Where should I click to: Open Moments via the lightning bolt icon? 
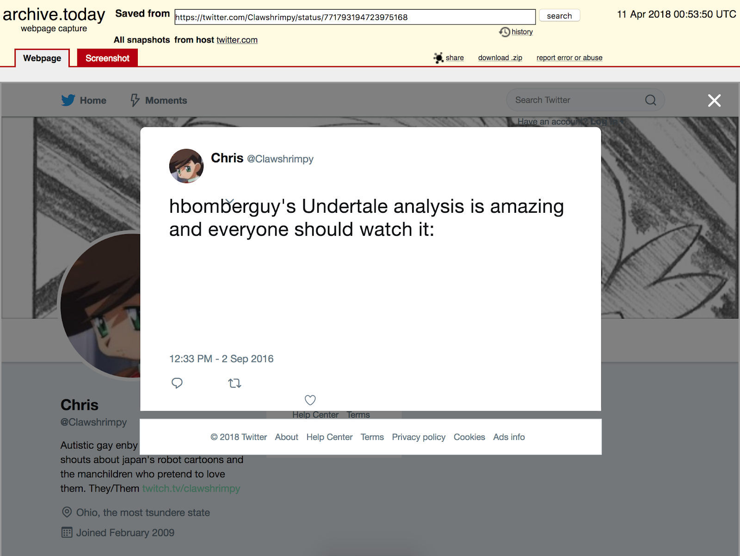135,100
